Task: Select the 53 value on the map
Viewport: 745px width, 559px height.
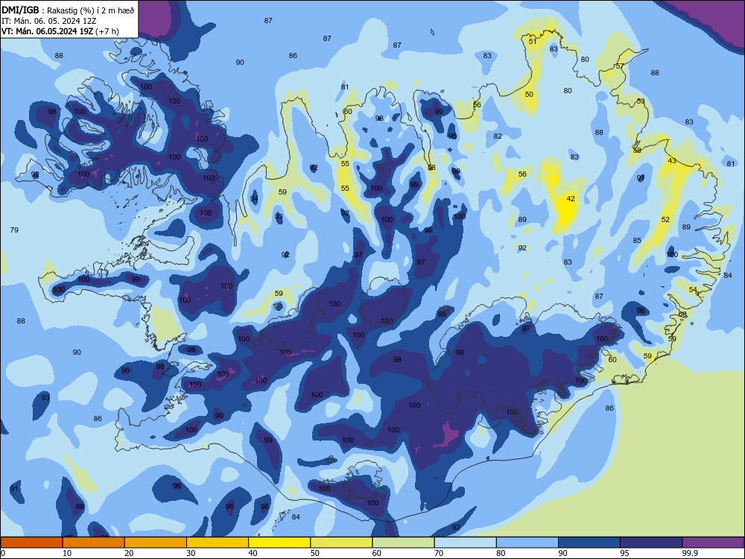Action: (641, 101)
